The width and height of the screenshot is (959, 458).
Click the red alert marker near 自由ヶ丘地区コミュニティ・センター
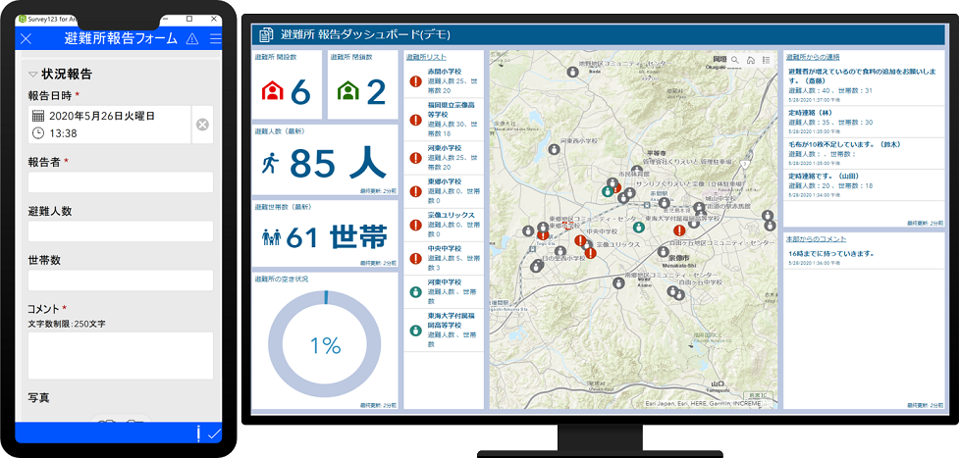tap(679, 230)
